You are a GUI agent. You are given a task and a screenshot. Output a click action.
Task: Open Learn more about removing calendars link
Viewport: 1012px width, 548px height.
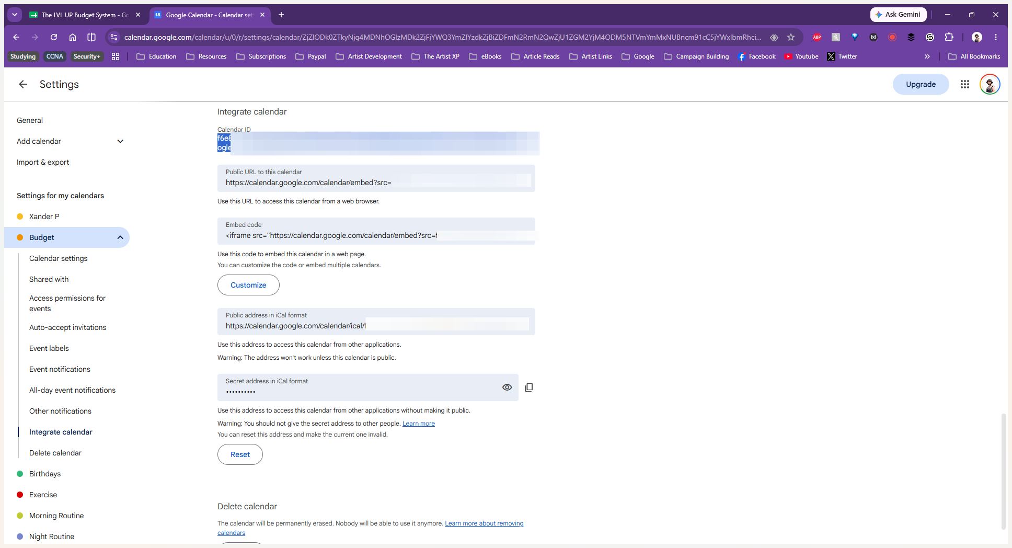484,523
